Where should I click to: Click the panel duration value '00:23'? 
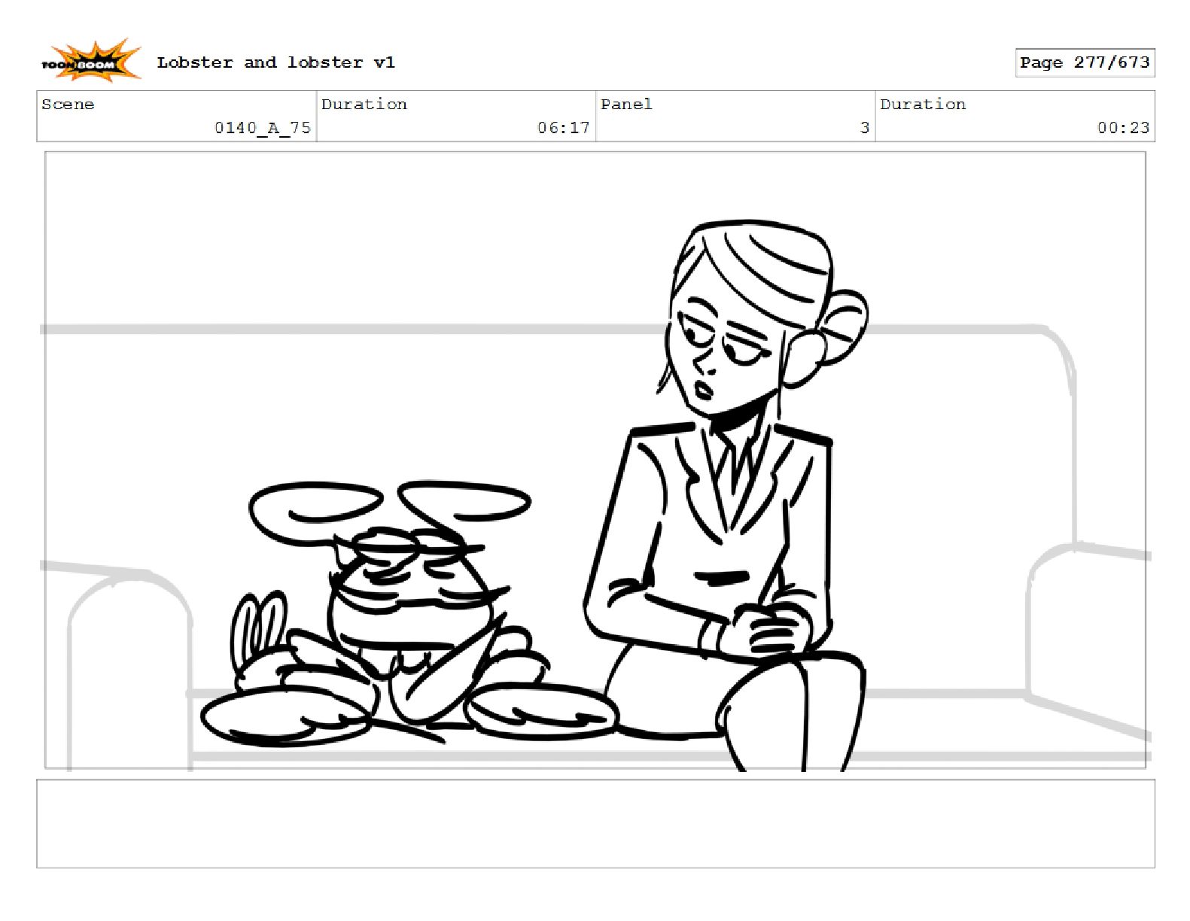click(x=1124, y=128)
